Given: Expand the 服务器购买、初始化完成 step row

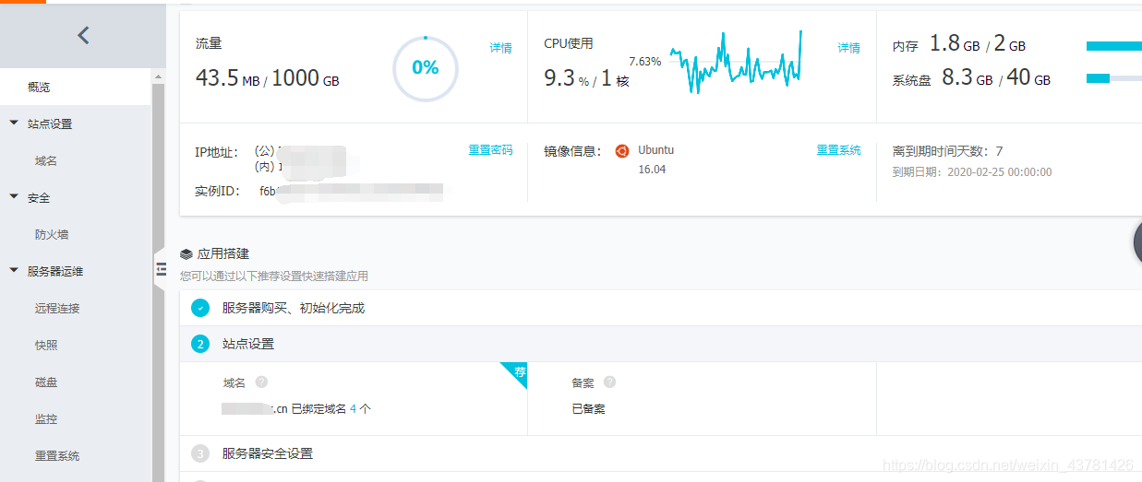Looking at the screenshot, I should (x=661, y=308).
